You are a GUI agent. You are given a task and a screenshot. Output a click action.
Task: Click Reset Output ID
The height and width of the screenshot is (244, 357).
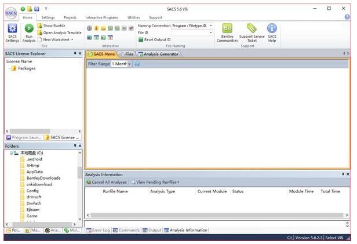pyautogui.click(x=155, y=39)
